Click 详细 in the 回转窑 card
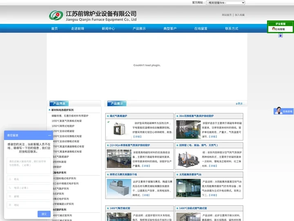Image resolution: width=294 pixels, height=221 pixels. pyautogui.click(x=213, y=166)
